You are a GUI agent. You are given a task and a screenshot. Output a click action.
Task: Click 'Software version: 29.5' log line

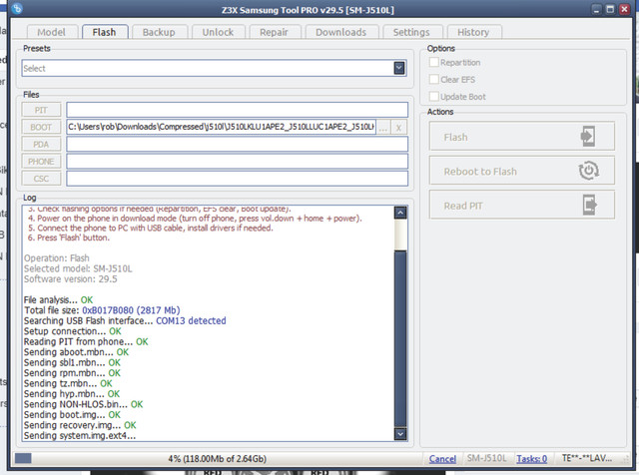click(x=71, y=279)
